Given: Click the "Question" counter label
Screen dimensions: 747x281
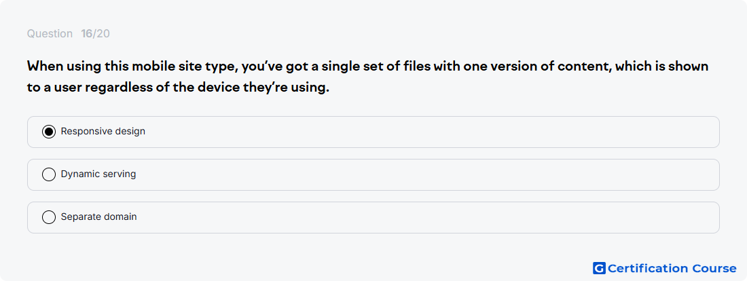Looking at the screenshot, I should coord(50,34).
